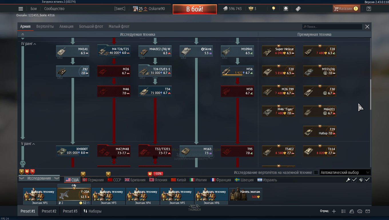This screenshot has height=220, width=389.
Task: Open the Сообщество menu
Action: pyautogui.click(x=54, y=9)
